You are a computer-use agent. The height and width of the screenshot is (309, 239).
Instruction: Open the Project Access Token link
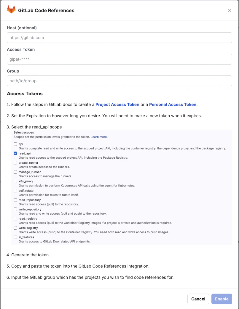(117, 104)
